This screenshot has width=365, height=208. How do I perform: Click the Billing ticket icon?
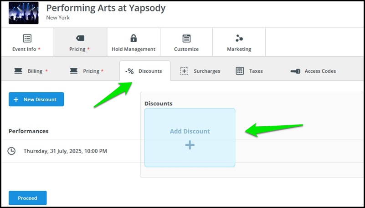[x=18, y=71]
